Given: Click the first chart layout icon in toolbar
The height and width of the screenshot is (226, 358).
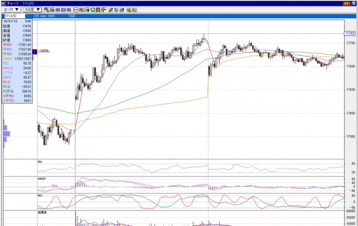Looking at the screenshot, I should pyautogui.click(x=46, y=10).
